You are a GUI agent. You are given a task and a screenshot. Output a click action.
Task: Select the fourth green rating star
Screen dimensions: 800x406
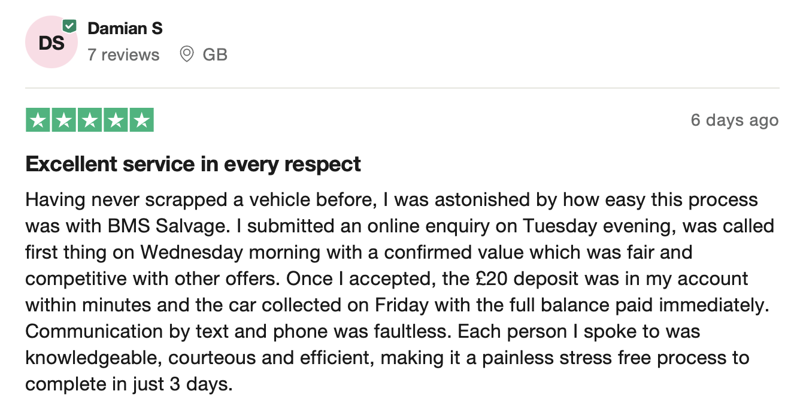116,120
